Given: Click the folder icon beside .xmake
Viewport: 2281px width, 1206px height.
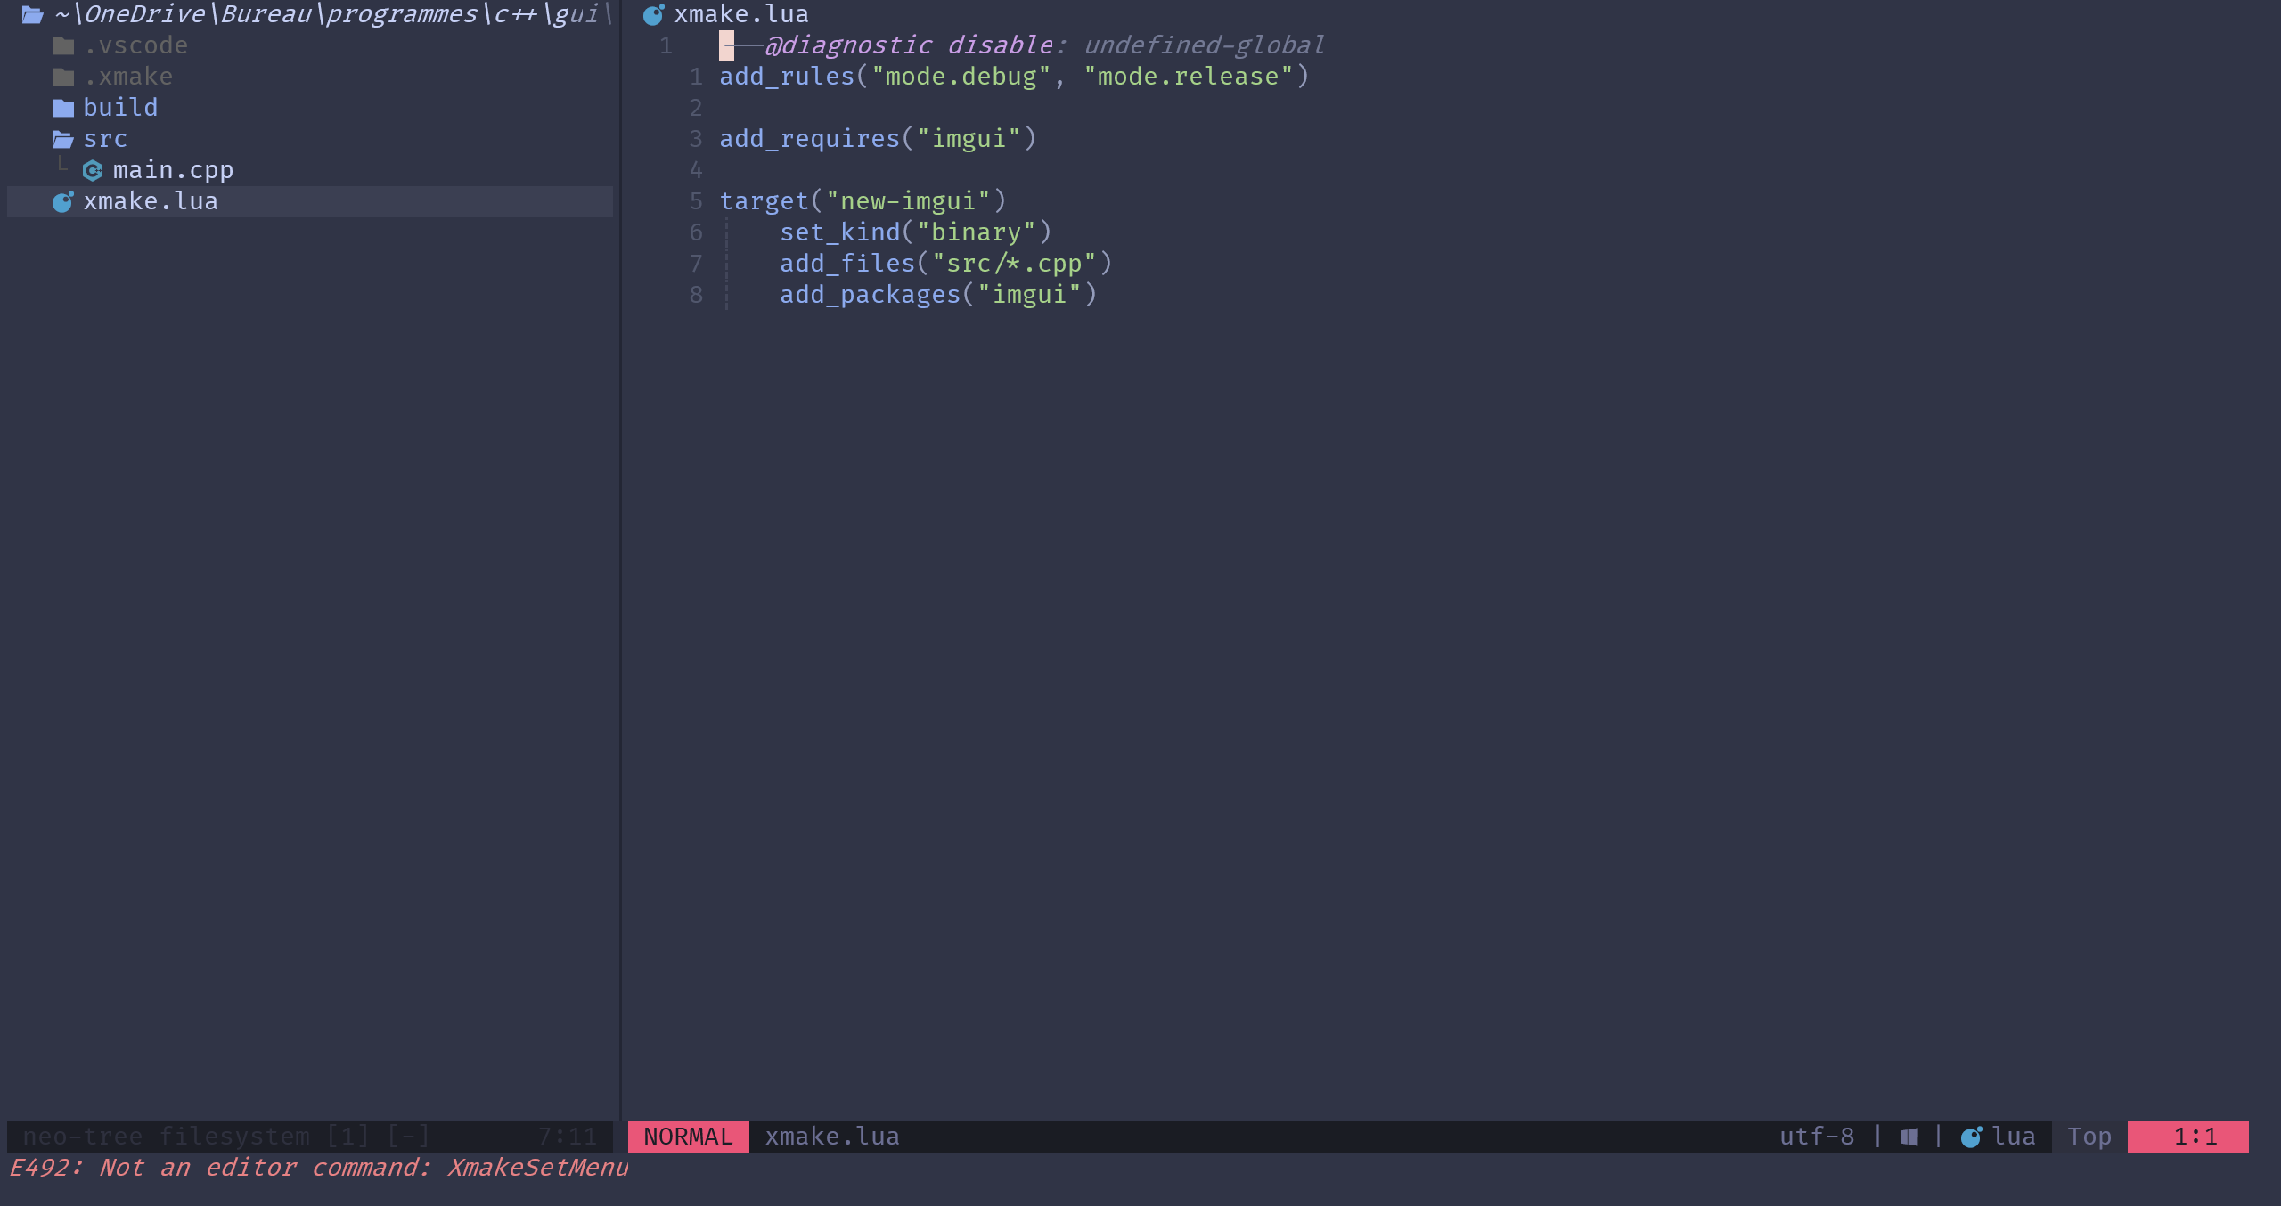Looking at the screenshot, I should (x=62, y=76).
